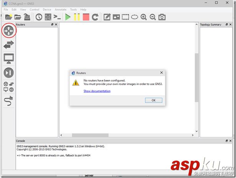This screenshot has height=178, width=236.
Task: Browse all devices icon
Action: pyautogui.click(x=9, y=87)
